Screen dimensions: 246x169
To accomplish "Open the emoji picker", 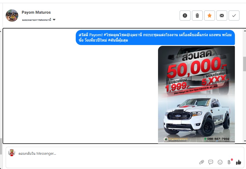I will pyautogui.click(x=220, y=162).
